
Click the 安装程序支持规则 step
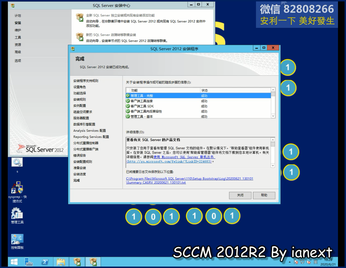(x=86, y=81)
